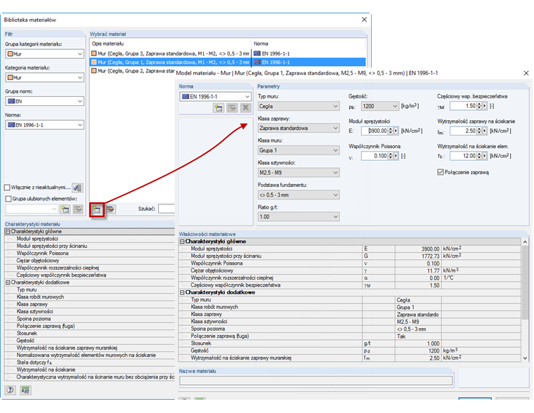Uncheck Połączenie zaprawą checkbox
The height and width of the screenshot is (413, 534).
point(441,172)
